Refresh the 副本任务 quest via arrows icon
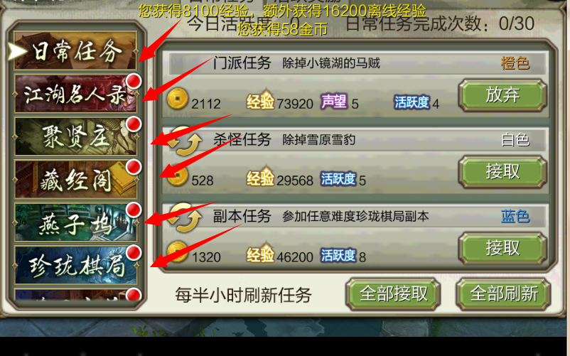The width and height of the screenshot is (570, 356). click(185, 217)
